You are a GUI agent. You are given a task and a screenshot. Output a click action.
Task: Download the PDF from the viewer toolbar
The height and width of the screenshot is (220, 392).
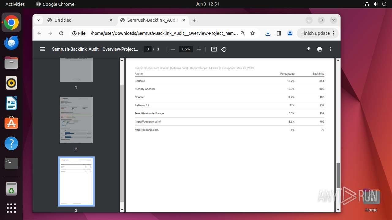click(309, 49)
